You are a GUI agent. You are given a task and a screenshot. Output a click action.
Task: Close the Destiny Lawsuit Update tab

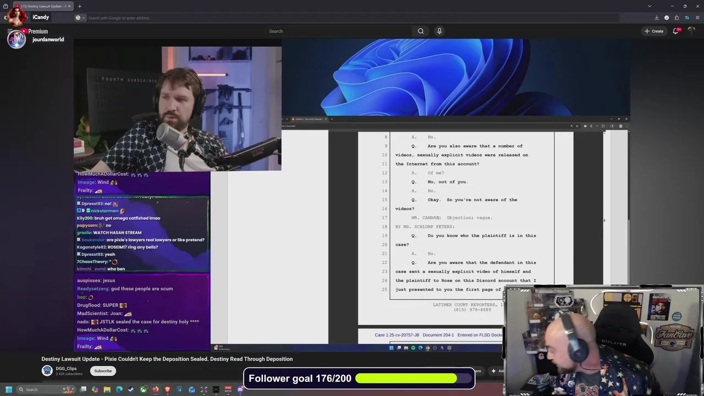[x=69, y=6]
